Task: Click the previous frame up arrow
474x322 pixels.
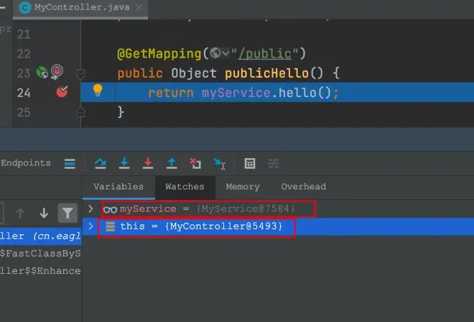Action: pyautogui.click(x=20, y=213)
